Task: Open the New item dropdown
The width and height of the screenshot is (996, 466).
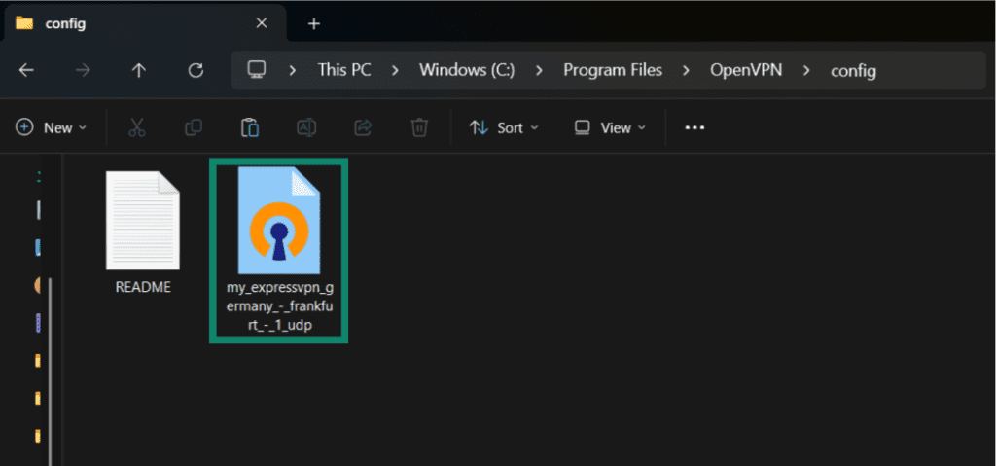Action: point(52,127)
